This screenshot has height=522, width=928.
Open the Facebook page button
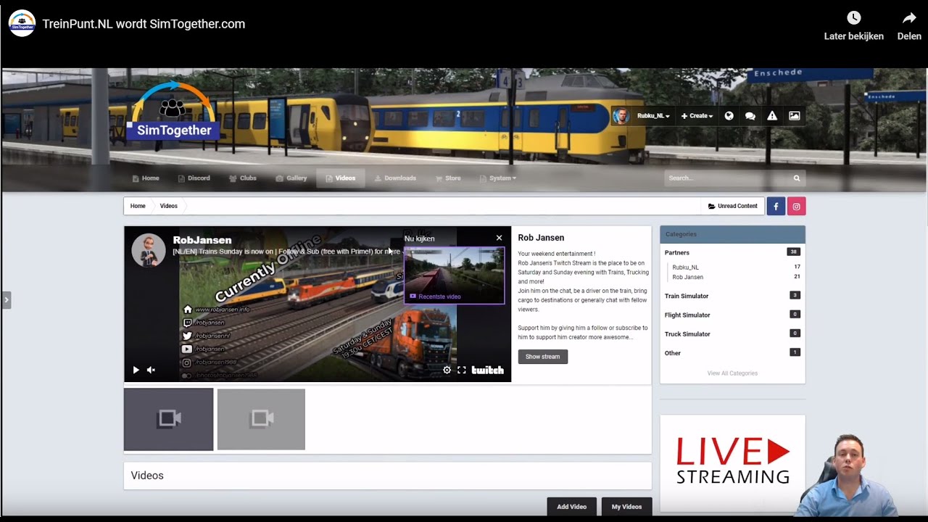pyautogui.click(x=776, y=206)
